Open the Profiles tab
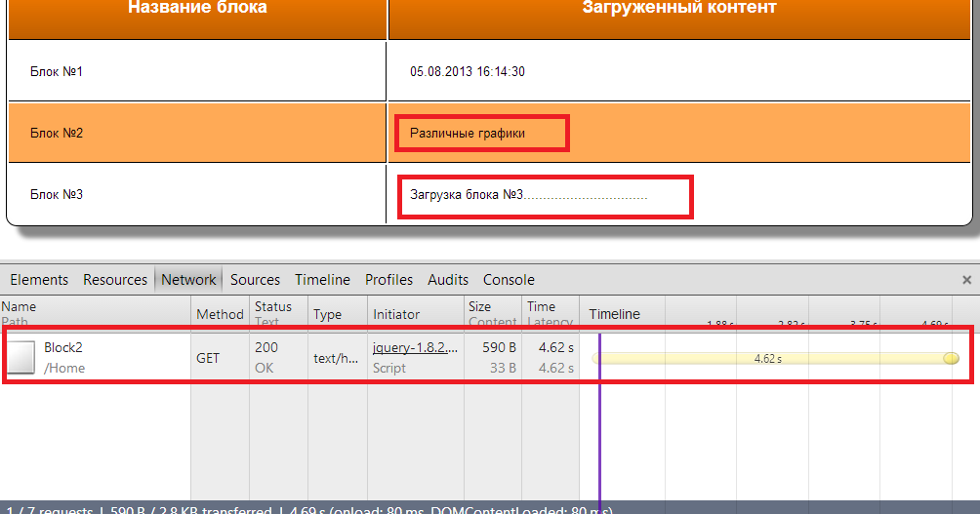The image size is (980, 514). coord(388,280)
